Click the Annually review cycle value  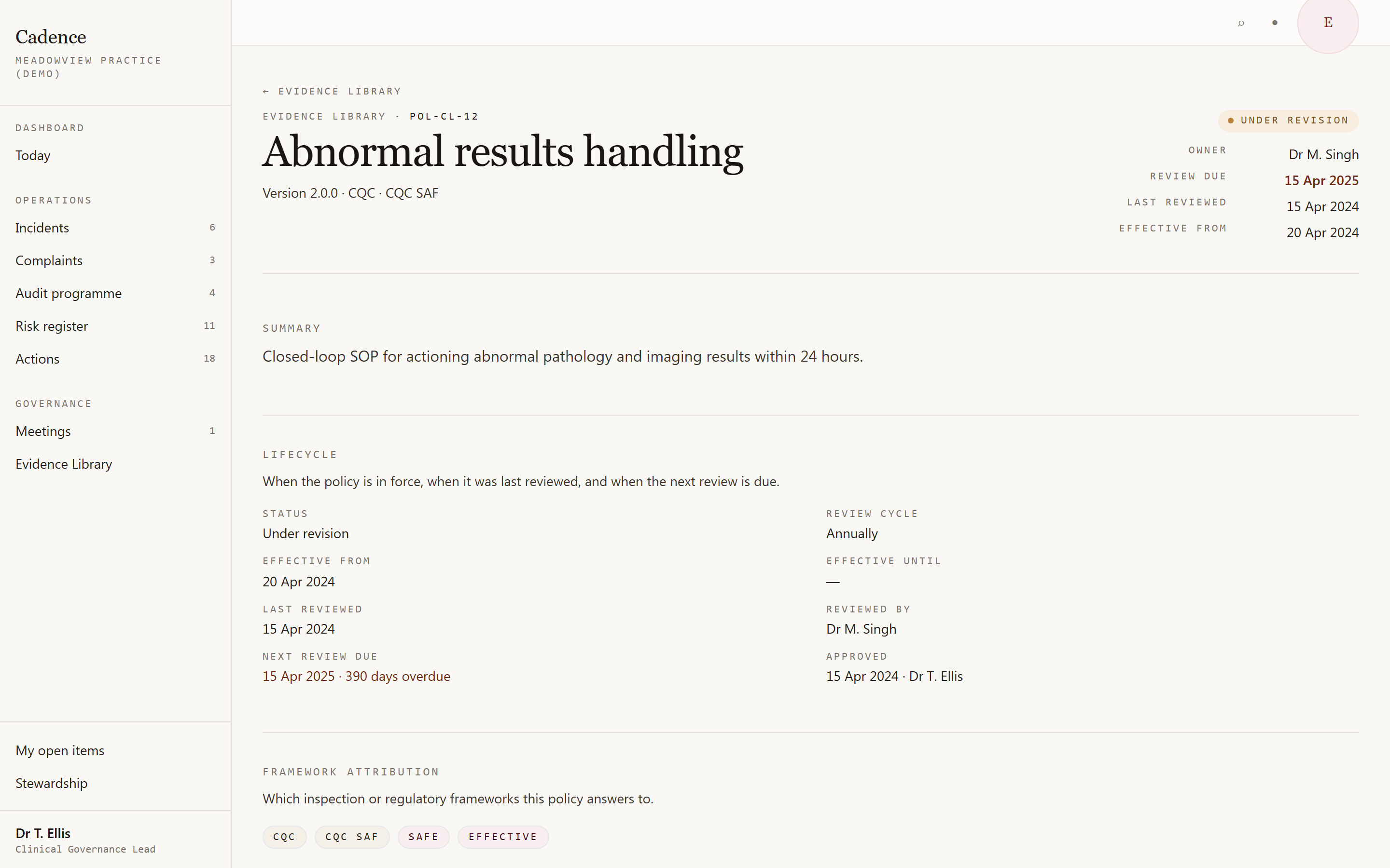(852, 534)
